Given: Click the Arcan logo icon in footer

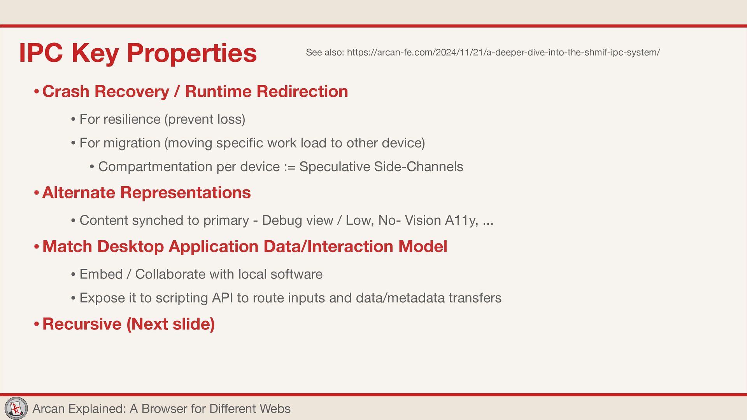Looking at the screenshot, I should pos(16,408).
